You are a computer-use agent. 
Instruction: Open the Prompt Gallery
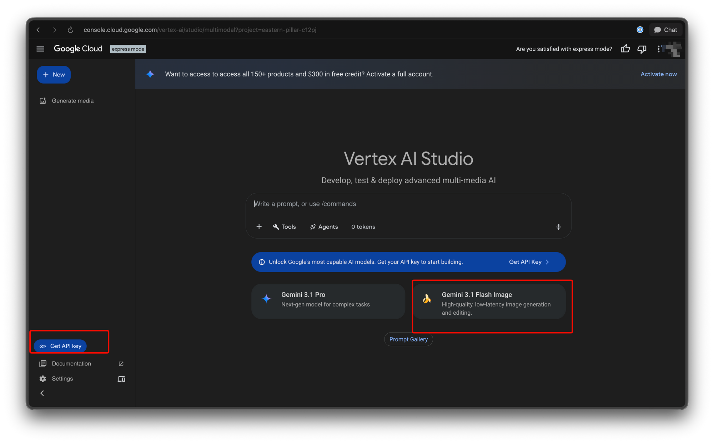pyautogui.click(x=408, y=339)
